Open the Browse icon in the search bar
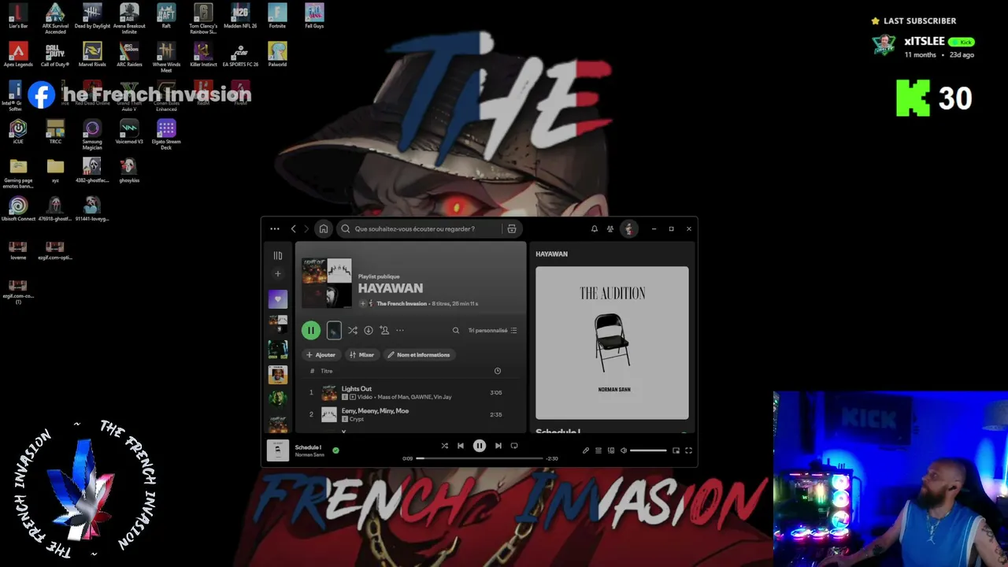This screenshot has height=567, width=1008. (512, 229)
